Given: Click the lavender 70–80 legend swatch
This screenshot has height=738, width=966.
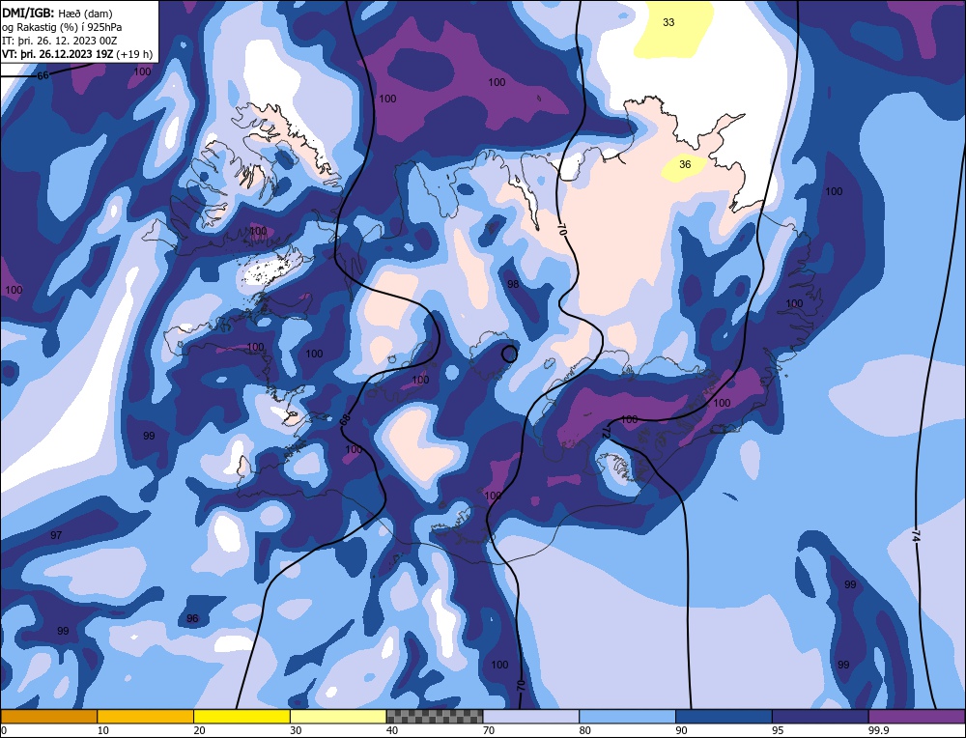Looking at the screenshot, I should 531,716.
